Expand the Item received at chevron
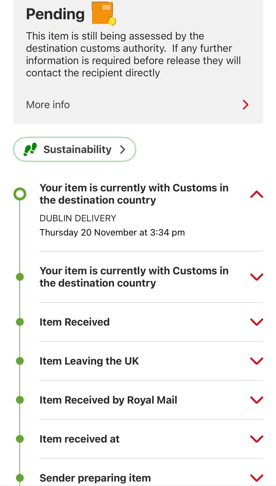276x486 pixels. [x=256, y=439]
